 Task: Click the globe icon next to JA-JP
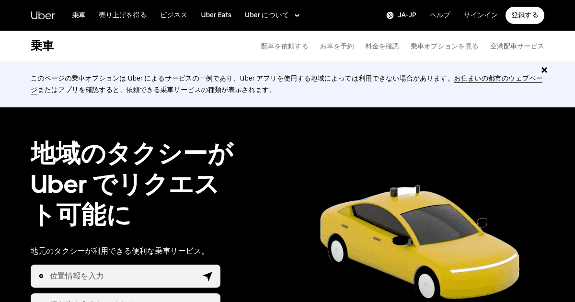390,15
